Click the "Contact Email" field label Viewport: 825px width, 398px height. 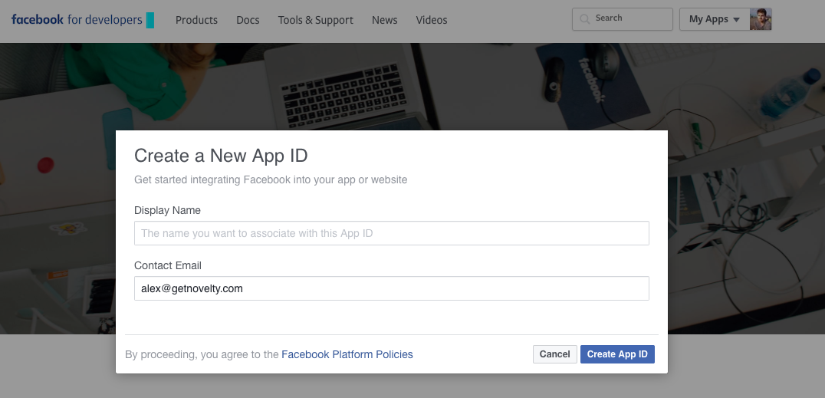(x=168, y=265)
